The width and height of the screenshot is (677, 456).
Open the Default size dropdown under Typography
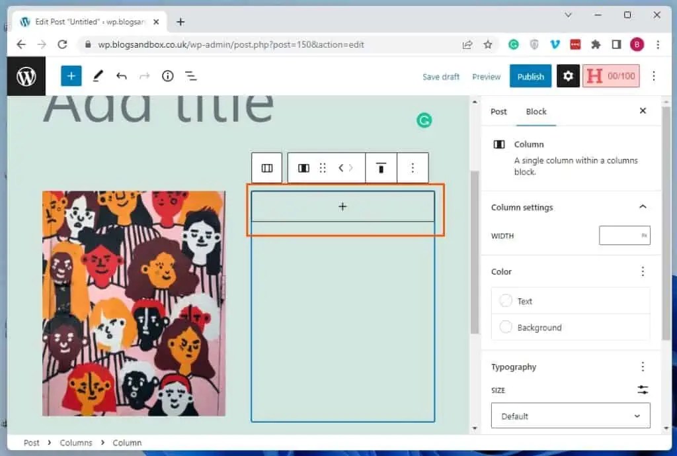tap(570, 416)
